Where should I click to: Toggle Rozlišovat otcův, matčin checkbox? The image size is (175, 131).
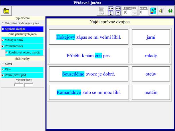pos(24,53)
